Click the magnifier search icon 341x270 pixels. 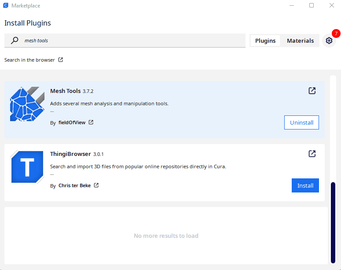[x=15, y=40]
